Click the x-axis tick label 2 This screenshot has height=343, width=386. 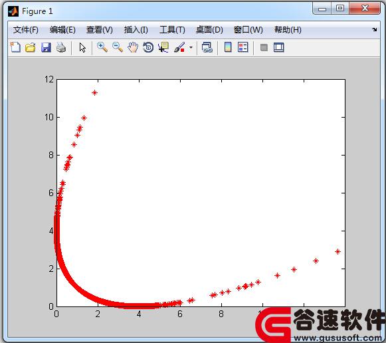click(98, 314)
